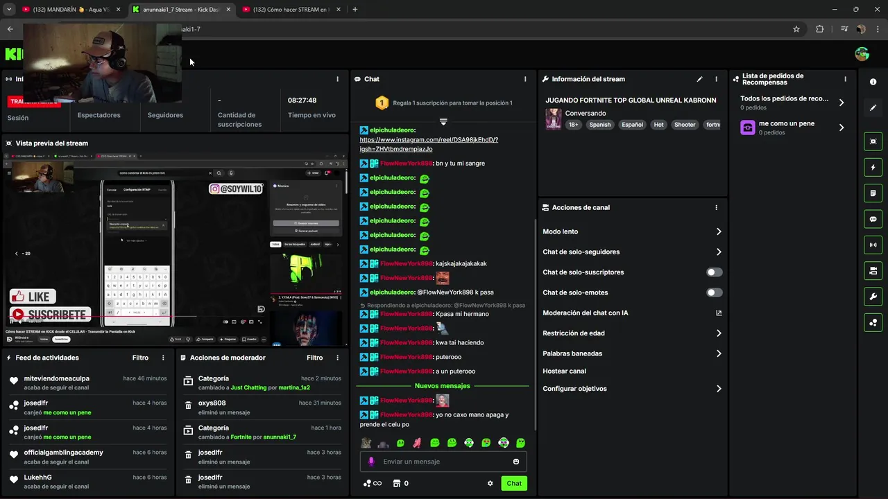
Task: Open Acciones de moderador three-dot menu
Action: pos(337,358)
